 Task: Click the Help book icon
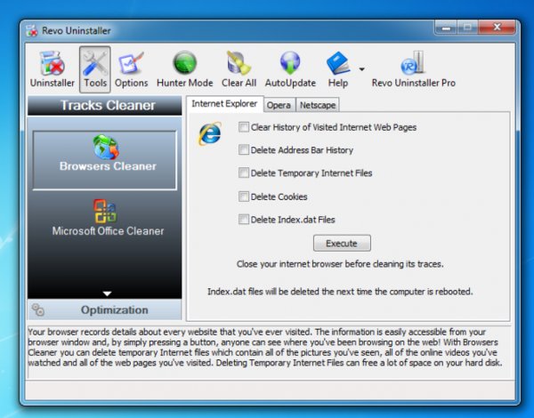(x=338, y=64)
